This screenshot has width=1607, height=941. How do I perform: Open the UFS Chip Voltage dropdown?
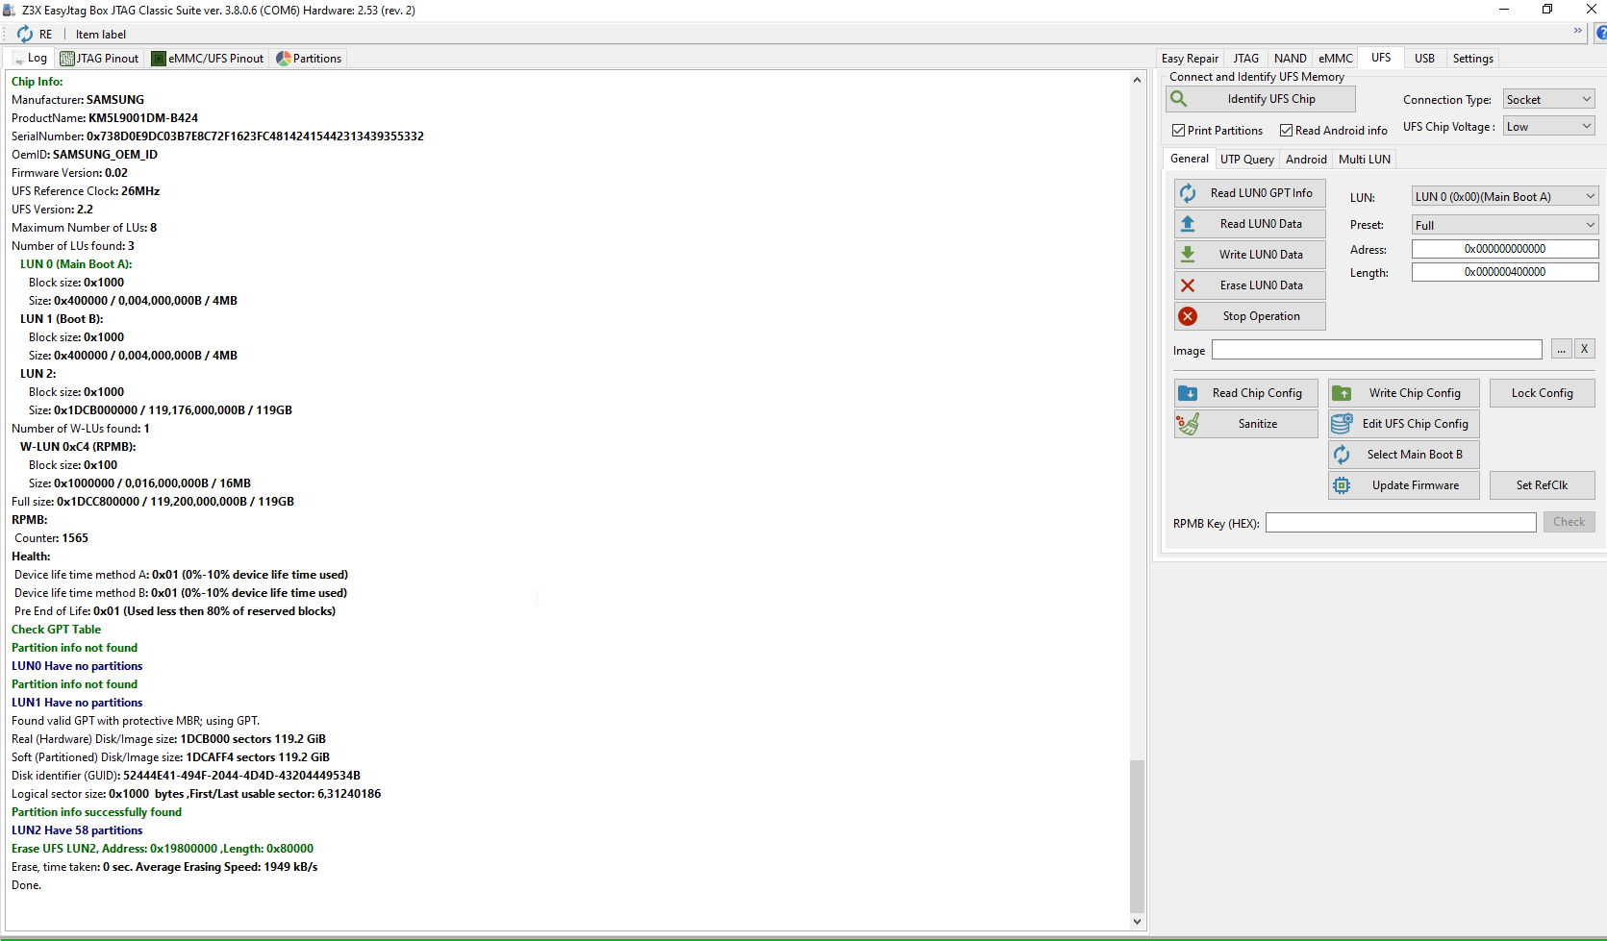[x=1548, y=126]
